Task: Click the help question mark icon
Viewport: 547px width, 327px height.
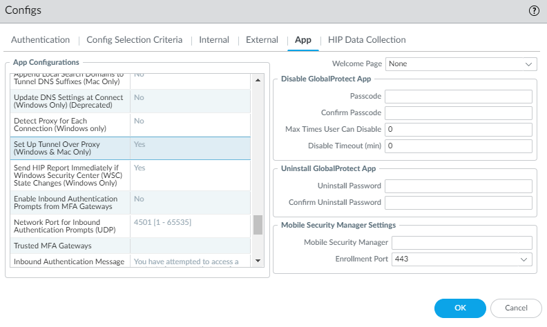Action: [533, 10]
